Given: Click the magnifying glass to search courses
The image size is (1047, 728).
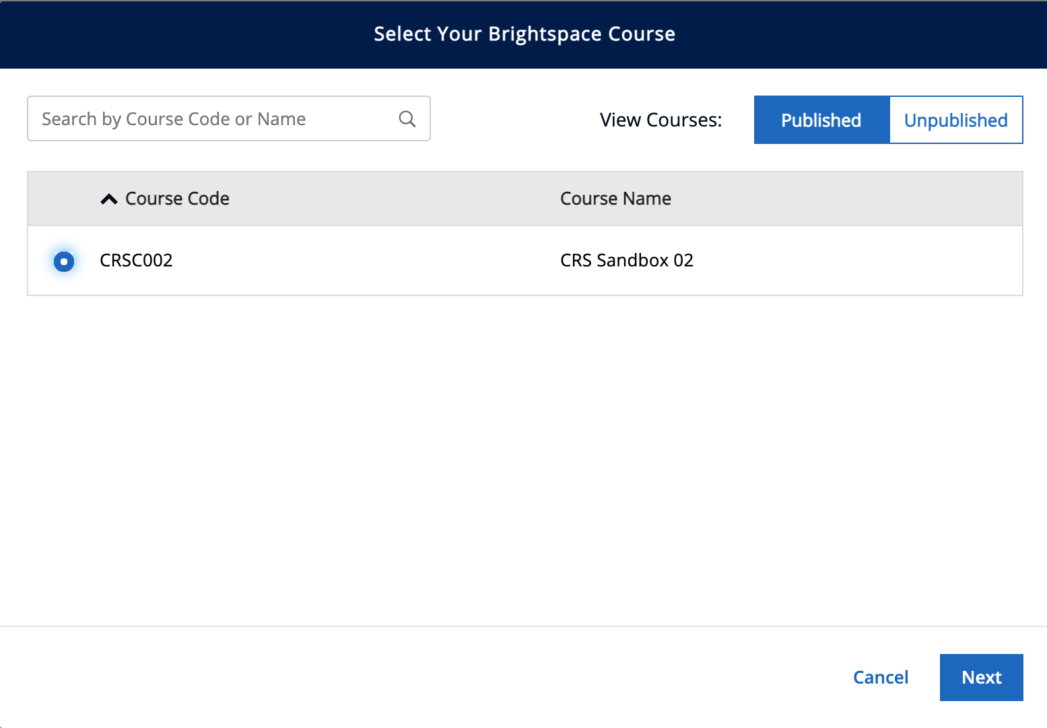Looking at the screenshot, I should [x=407, y=118].
